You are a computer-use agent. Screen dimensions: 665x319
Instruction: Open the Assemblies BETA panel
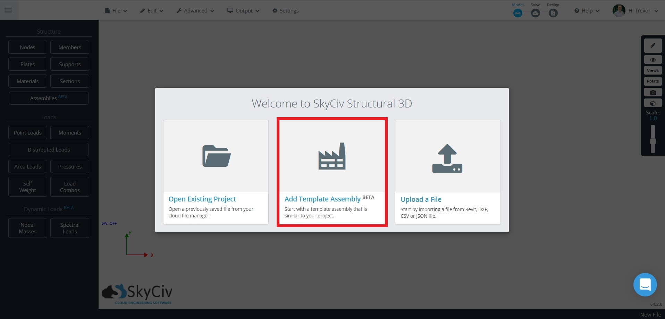coord(49,98)
